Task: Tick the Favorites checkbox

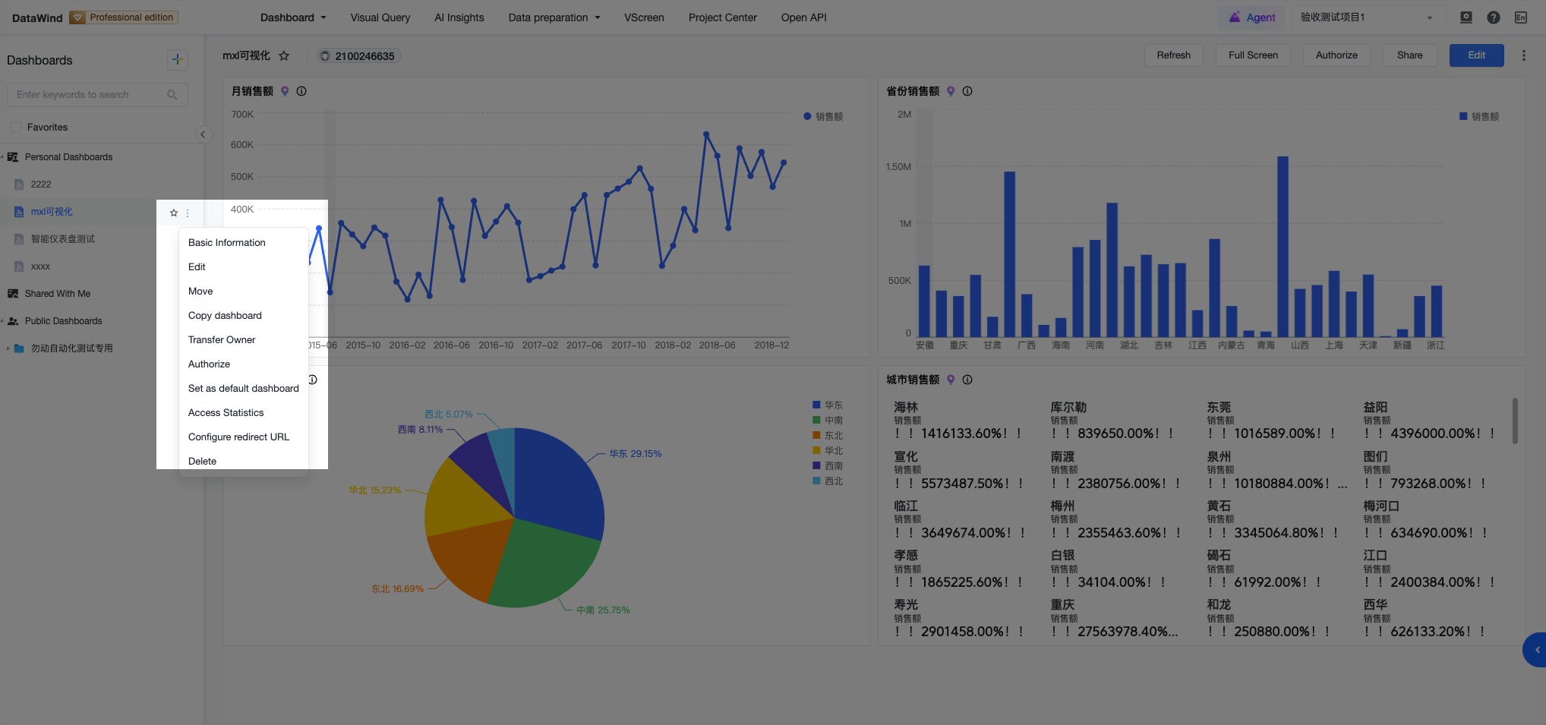Action: coord(16,127)
